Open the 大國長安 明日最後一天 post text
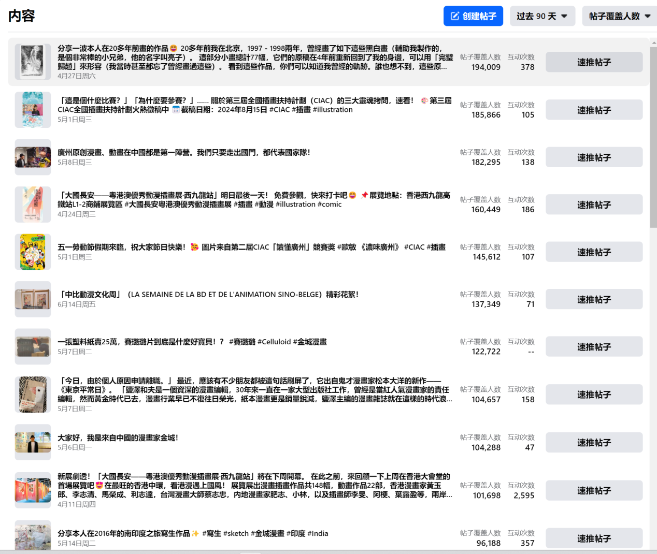Image resolution: width=657 pixels, height=554 pixels. point(254,200)
